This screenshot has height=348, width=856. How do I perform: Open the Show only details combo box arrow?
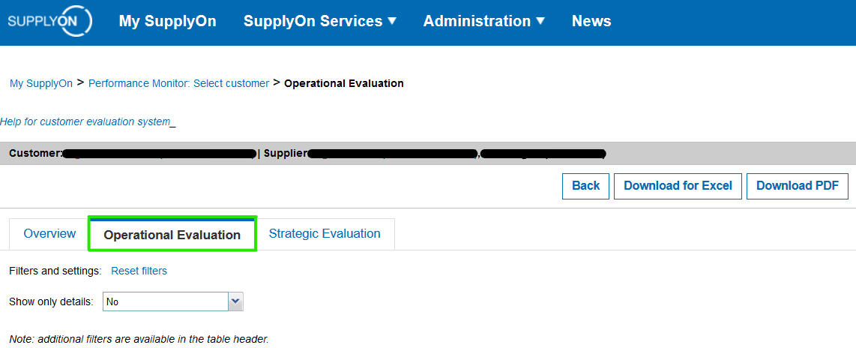point(236,301)
